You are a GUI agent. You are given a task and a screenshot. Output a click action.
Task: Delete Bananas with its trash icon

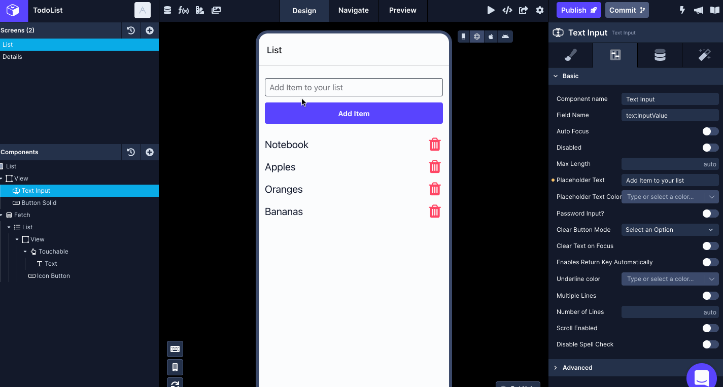coord(435,212)
